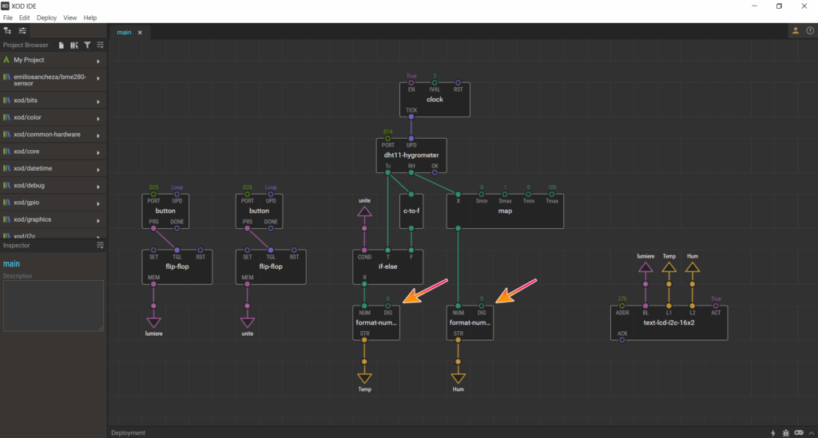Select the if-else node

tap(387, 266)
